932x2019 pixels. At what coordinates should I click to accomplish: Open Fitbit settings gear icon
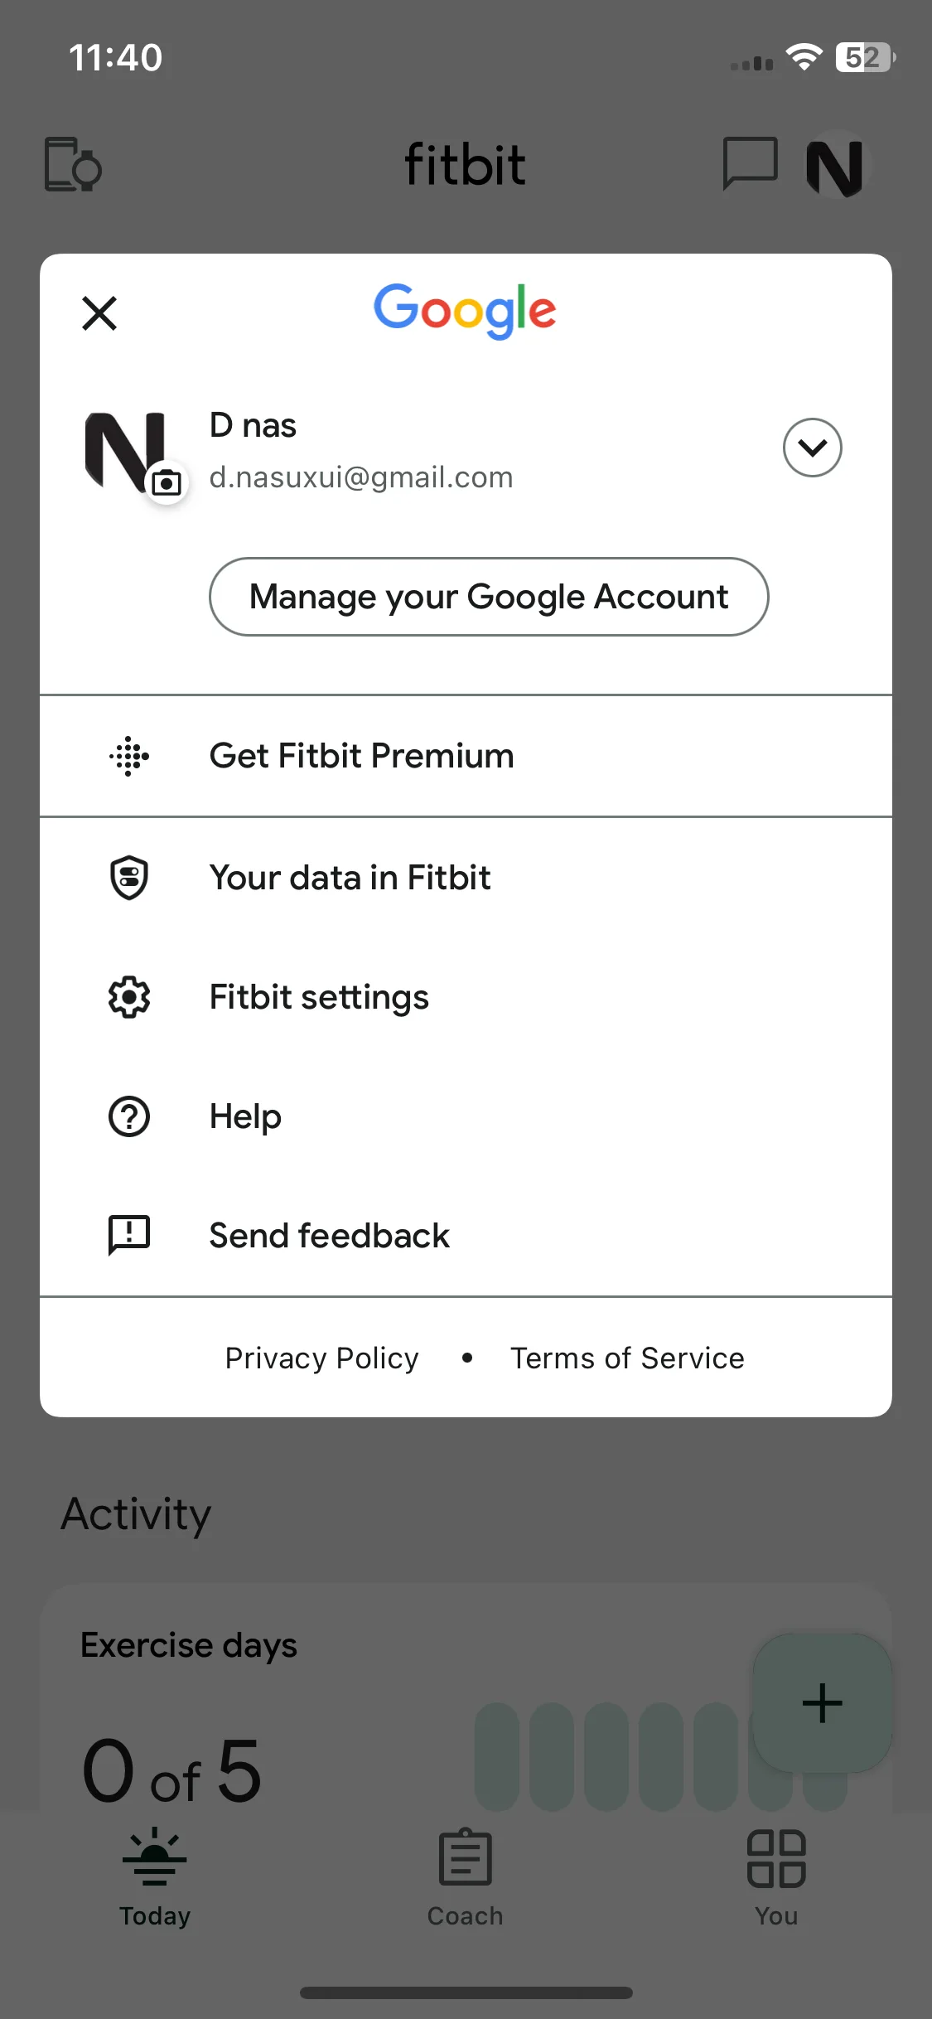click(x=129, y=997)
